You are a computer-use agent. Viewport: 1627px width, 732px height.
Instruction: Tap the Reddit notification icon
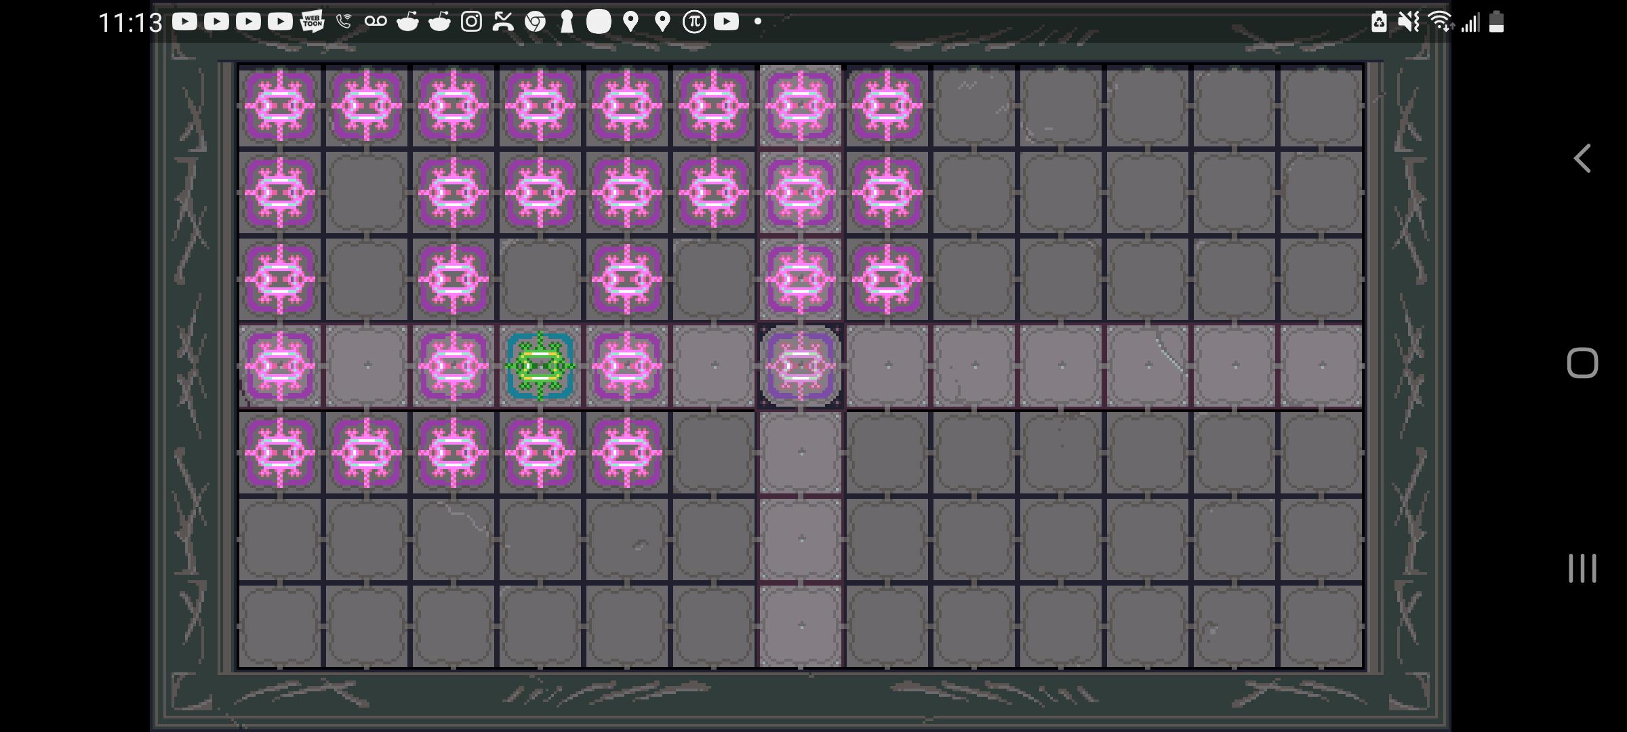(407, 22)
